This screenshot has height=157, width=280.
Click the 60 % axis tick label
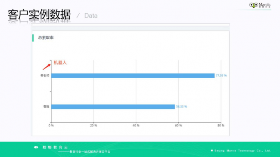click(x=178, y=126)
